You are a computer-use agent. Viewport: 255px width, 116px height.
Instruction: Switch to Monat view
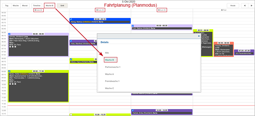click(25, 5)
